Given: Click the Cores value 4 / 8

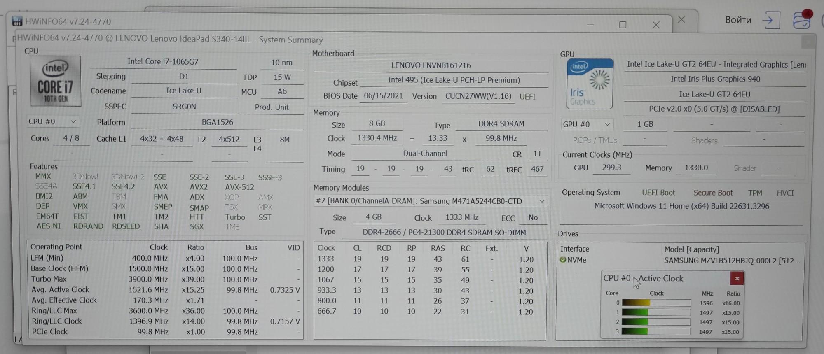Looking at the screenshot, I should pyautogui.click(x=71, y=138).
